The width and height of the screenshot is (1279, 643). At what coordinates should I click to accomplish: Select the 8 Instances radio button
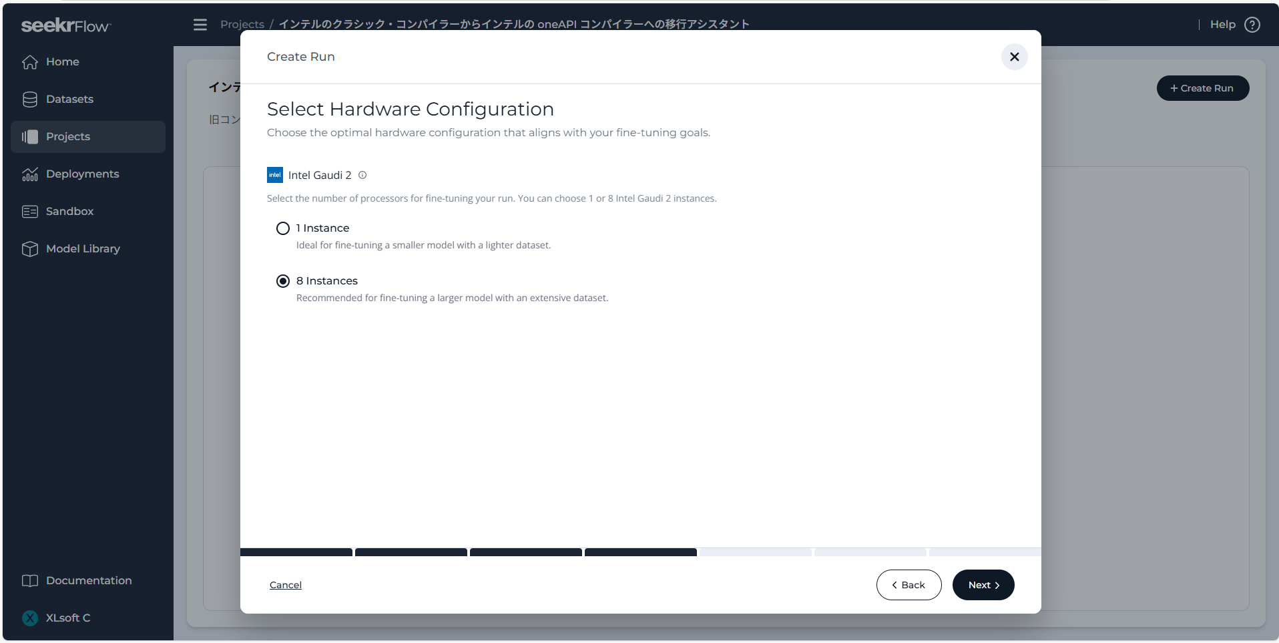coord(283,281)
